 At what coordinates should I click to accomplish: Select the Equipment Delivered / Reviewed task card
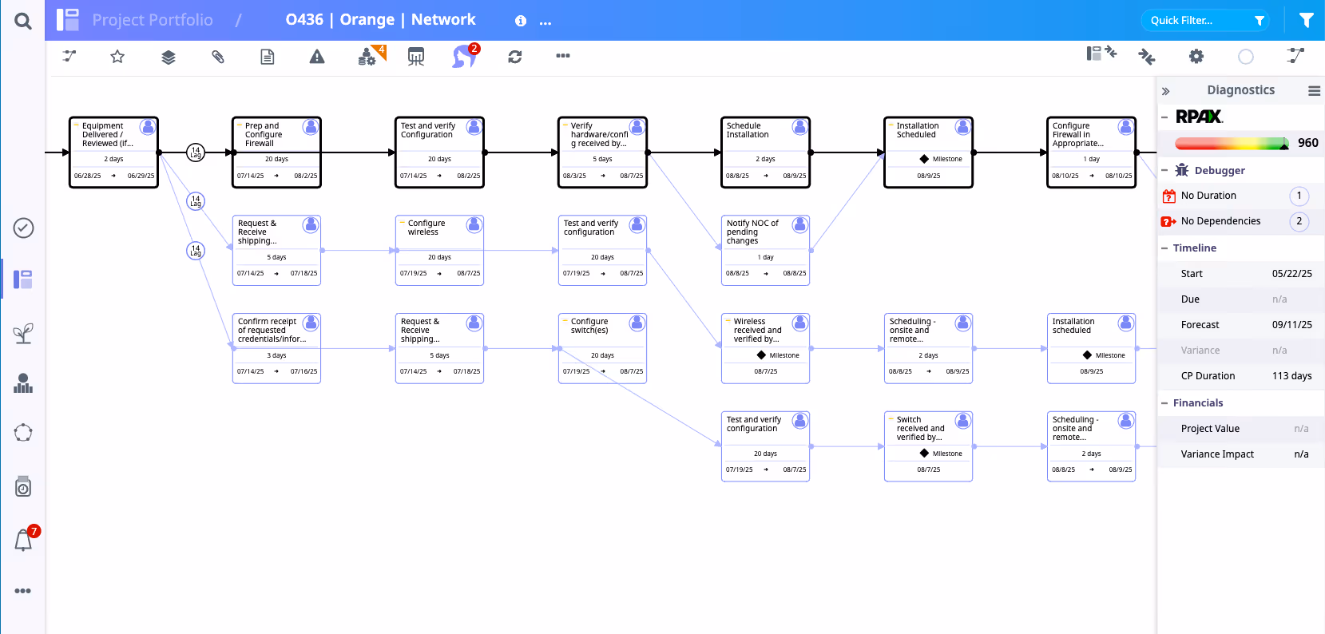[x=114, y=153]
